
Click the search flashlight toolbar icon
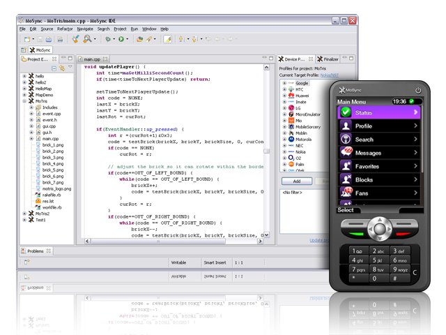[x=149, y=39]
